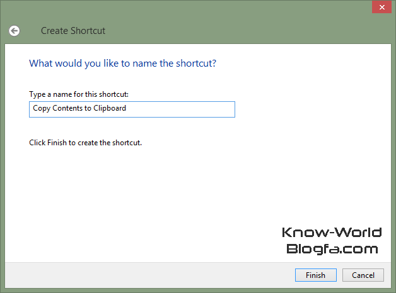Click the blank white area below instruction text
This screenshot has height=293, width=396.
pyautogui.click(x=158, y=195)
